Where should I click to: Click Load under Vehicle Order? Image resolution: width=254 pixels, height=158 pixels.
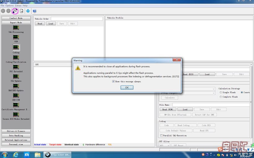point(51,23)
